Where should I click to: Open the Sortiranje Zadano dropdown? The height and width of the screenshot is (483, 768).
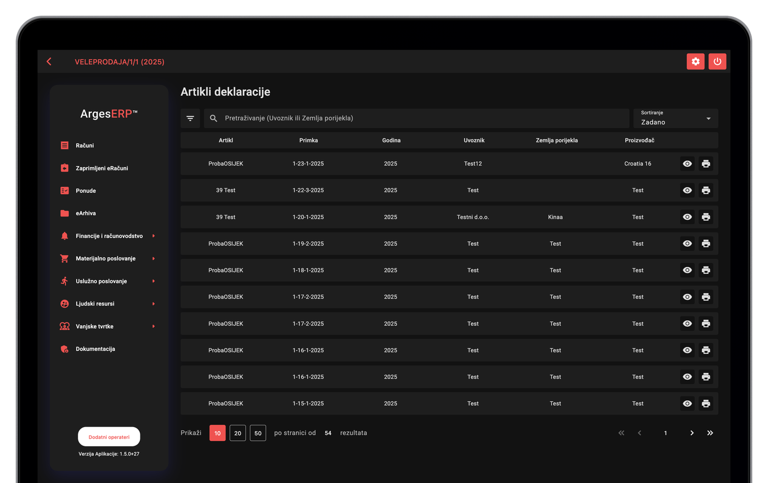pos(676,118)
